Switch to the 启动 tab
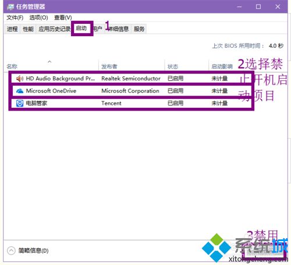 tap(81, 29)
